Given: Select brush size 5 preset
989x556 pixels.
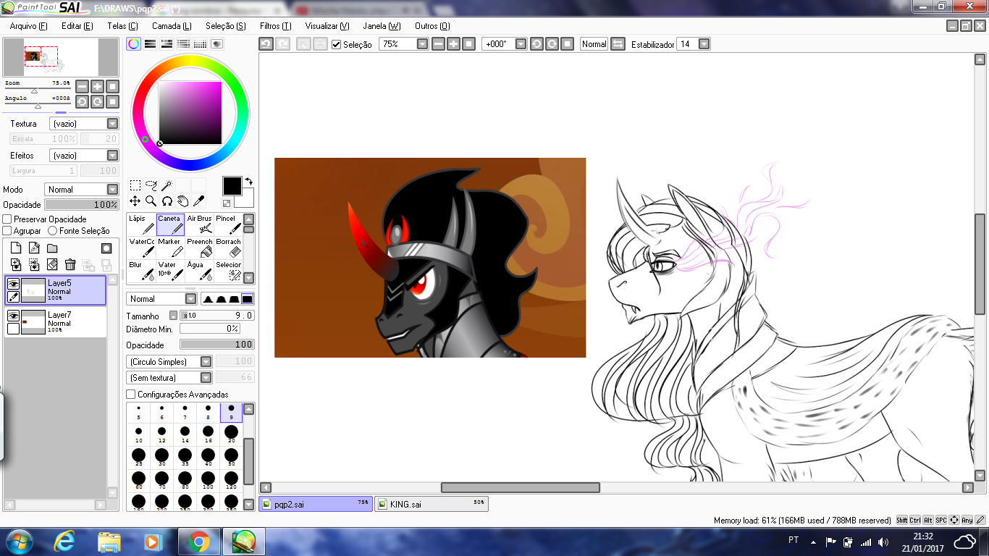Looking at the screenshot, I should coord(138,413).
